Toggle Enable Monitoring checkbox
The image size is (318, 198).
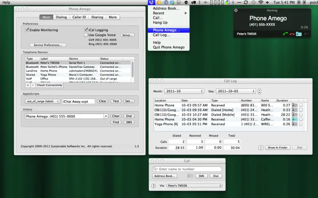[x=27, y=30]
